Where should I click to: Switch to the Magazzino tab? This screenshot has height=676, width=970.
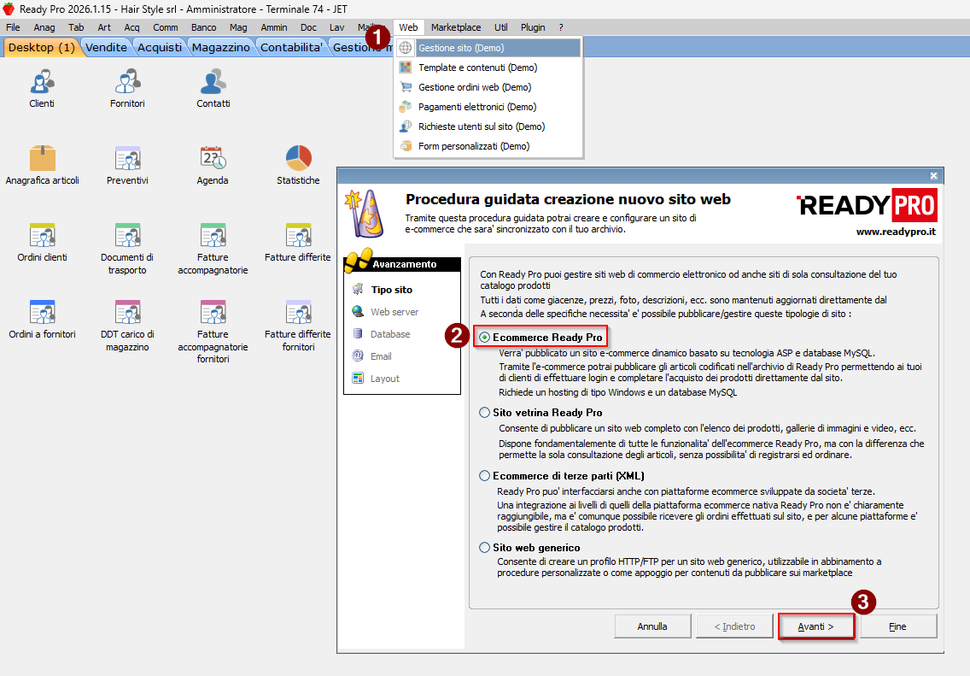click(220, 48)
